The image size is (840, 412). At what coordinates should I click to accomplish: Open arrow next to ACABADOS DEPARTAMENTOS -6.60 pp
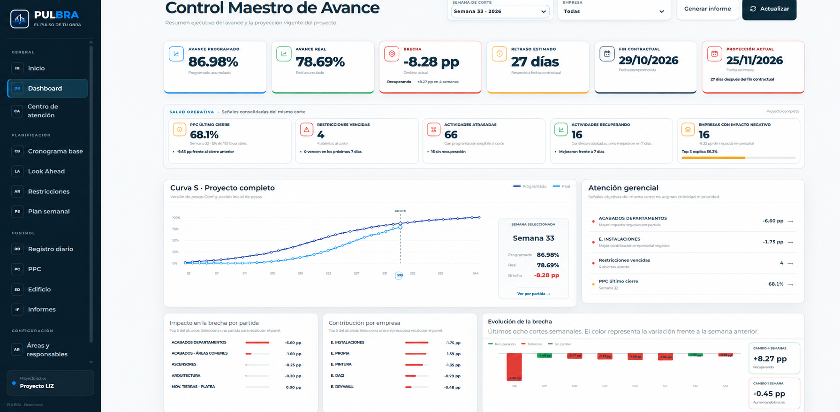(x=790, y=221)
